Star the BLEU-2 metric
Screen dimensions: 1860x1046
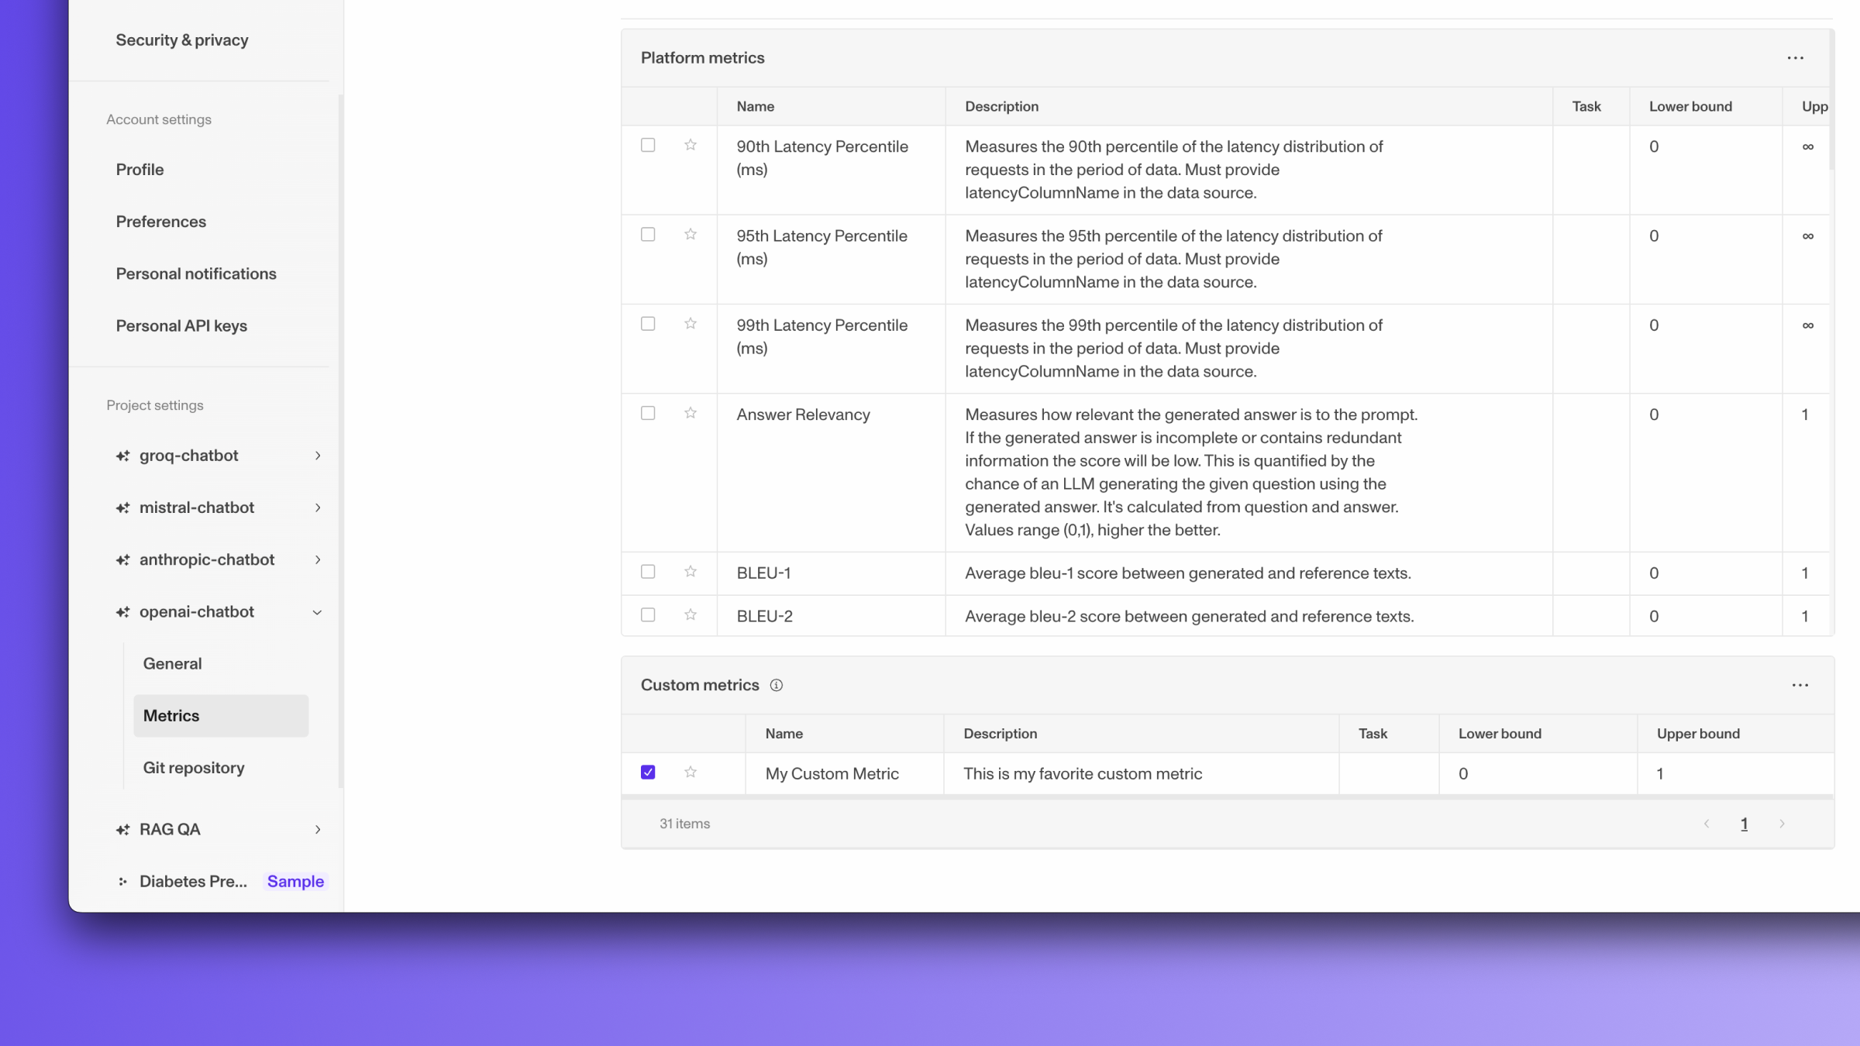pos(690,615)
